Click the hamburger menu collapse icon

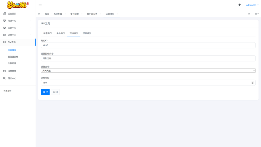(40, 5)
